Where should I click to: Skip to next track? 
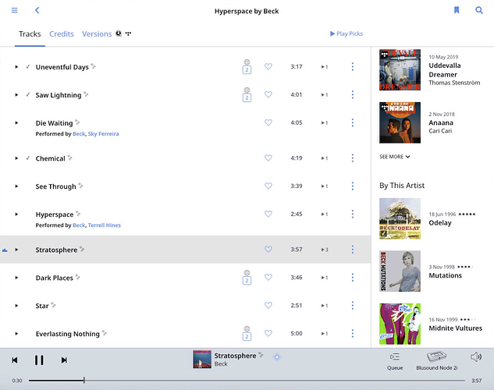(64, 360)
